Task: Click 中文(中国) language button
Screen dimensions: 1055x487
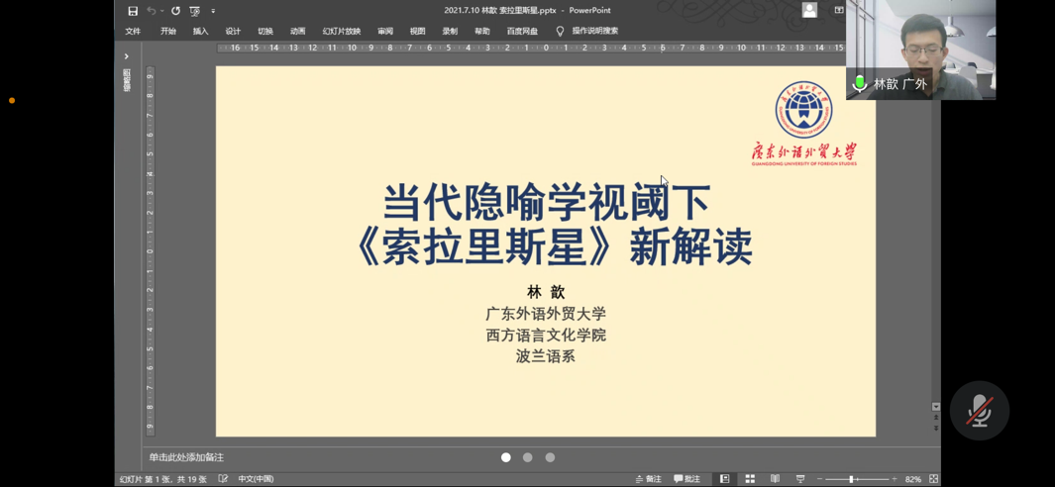Action: coord(256,479)
